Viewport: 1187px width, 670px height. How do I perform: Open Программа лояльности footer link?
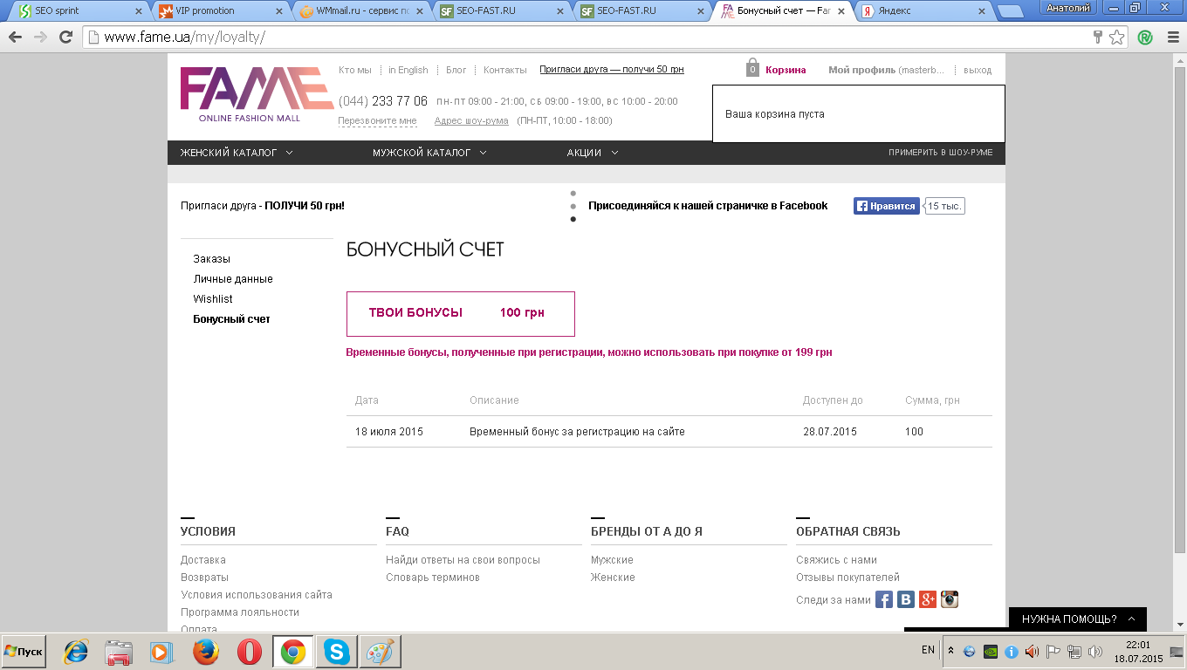tap(240, 612)
